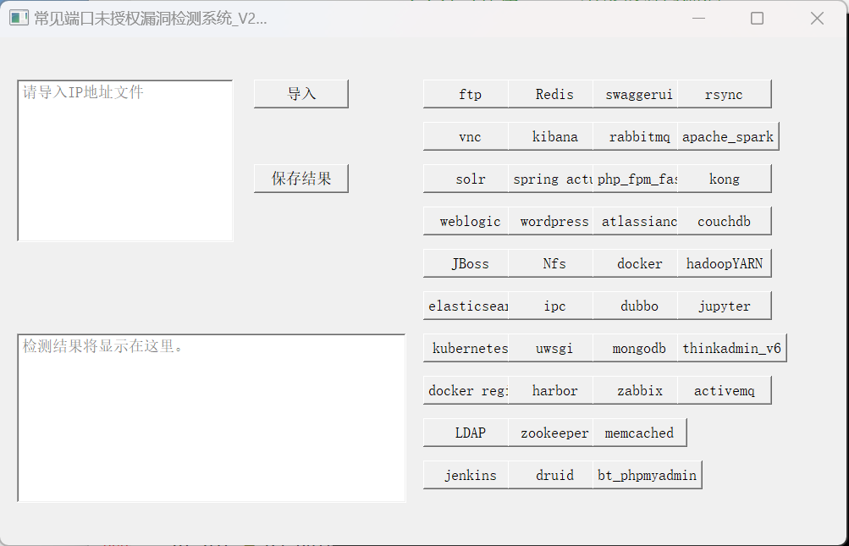The width and height of the screenshot is (849, 546).
Task: Launch the jenkins detection
Action: click(466, 474)
